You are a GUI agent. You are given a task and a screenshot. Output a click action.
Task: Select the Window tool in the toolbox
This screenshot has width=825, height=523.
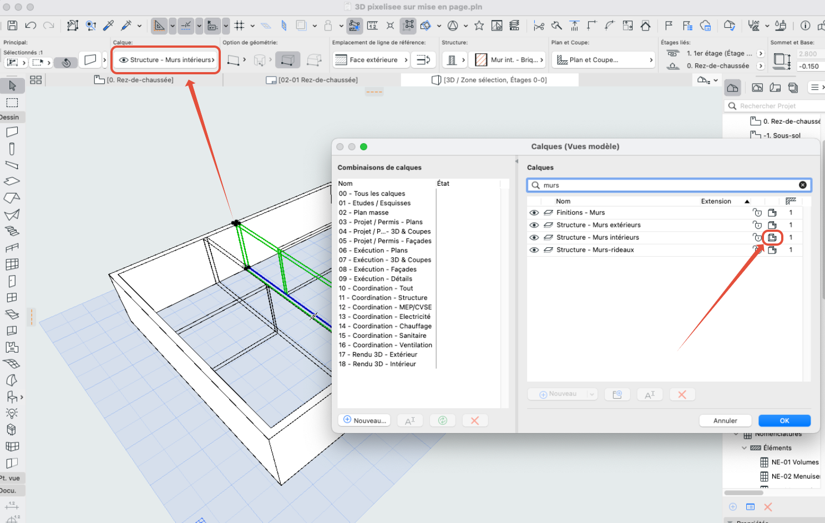12,297
